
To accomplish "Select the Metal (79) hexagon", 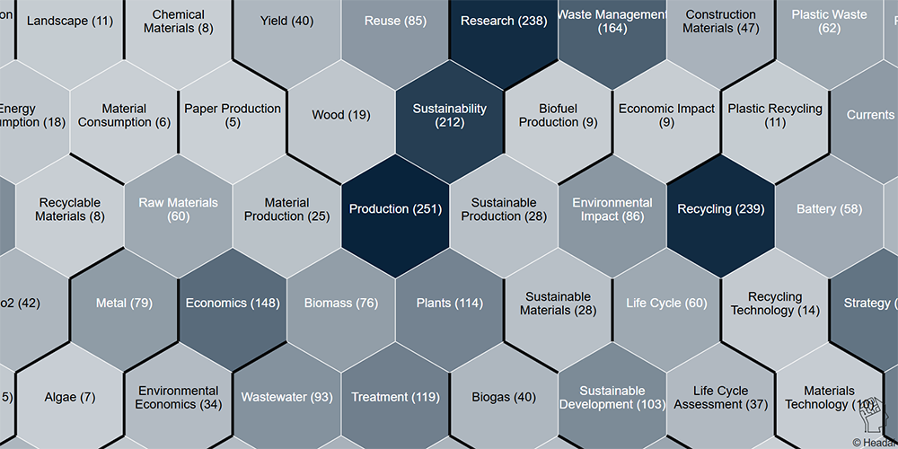I will click(x=124, y=304).
